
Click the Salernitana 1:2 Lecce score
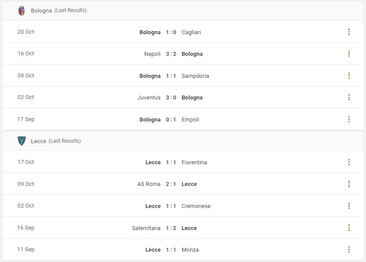pyautogui.click(x=171, y=228)
